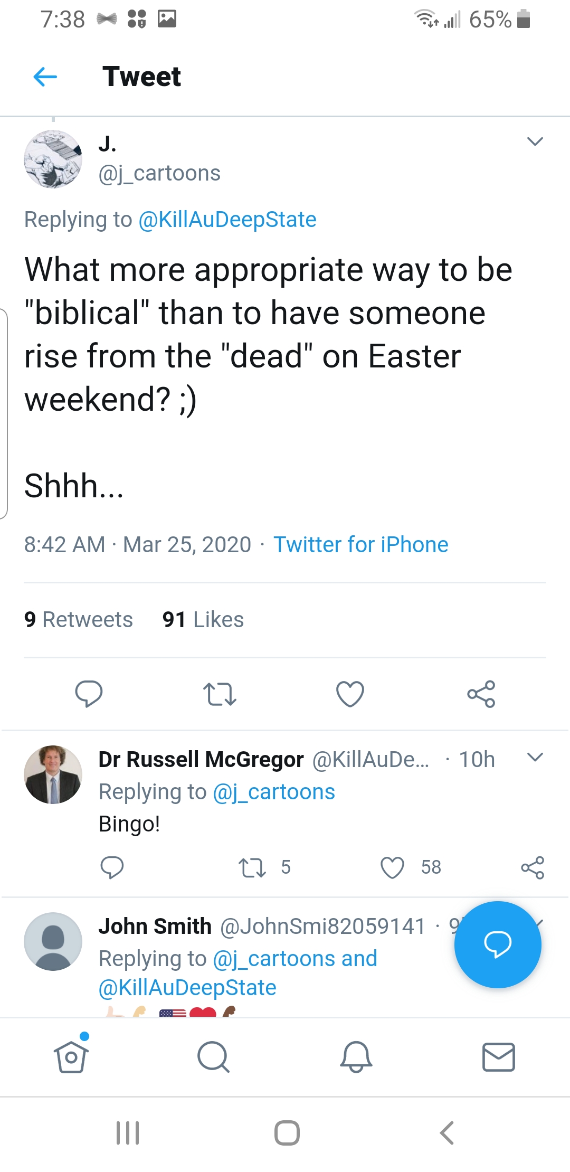Tap the Twitter for iPhone link
The image size is (570, 1172).
tap(360, 545)
